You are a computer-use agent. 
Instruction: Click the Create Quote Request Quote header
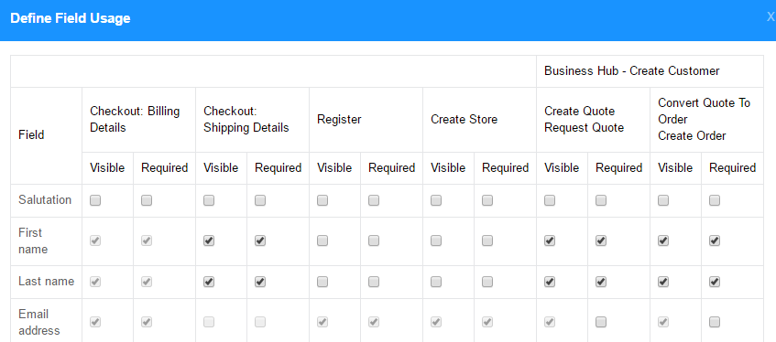pyautogui.click(x=584, y=119)
